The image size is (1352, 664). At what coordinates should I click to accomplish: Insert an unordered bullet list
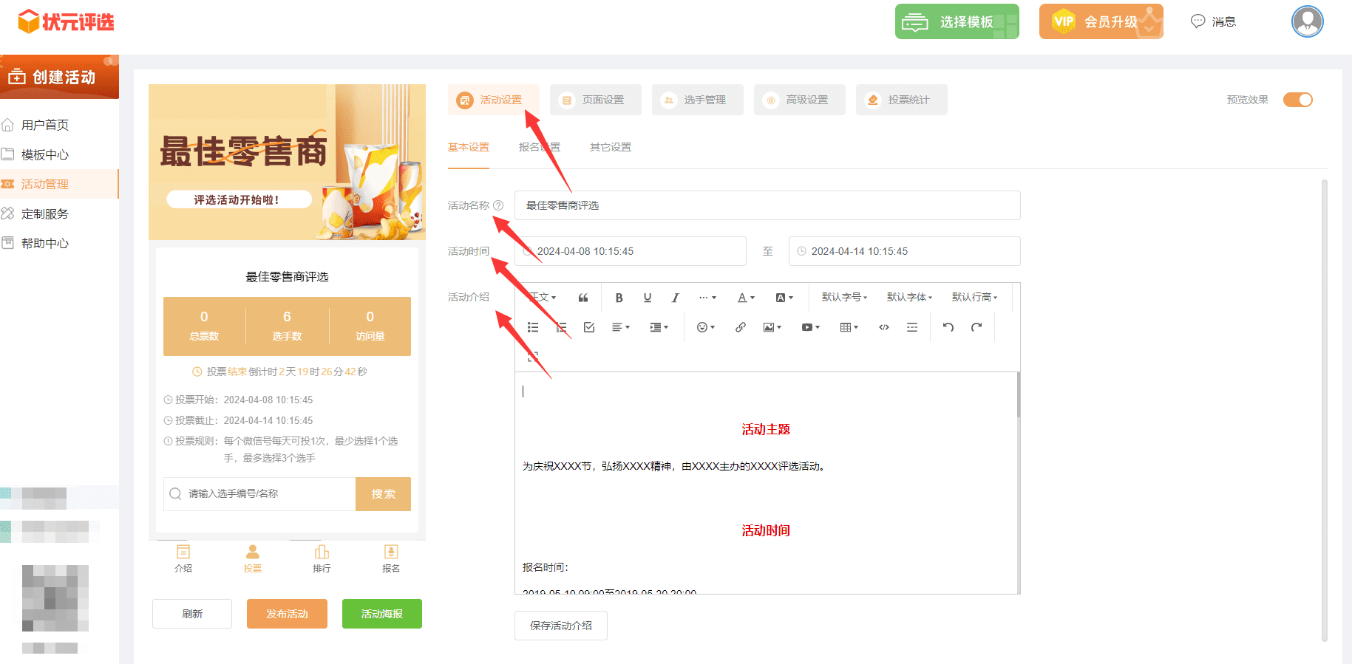tap(533, 327)
